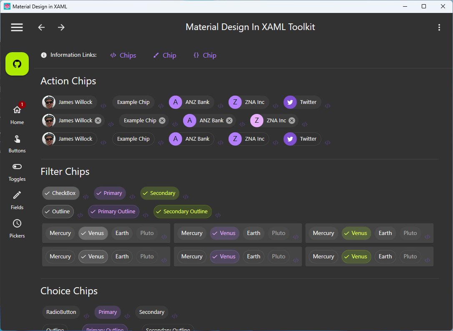This screenshot has height=331, width=453.
Task: Open the Pickers section from the sidebar
Action: click(x=17, y=227)
